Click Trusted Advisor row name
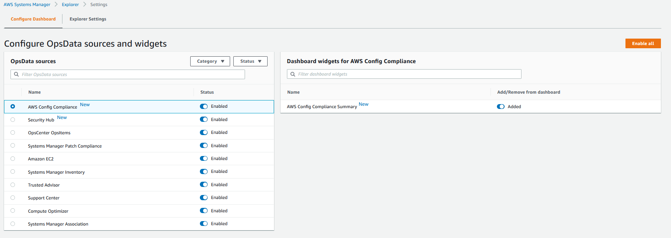The image size is (671, 238). tap(44, 185)
